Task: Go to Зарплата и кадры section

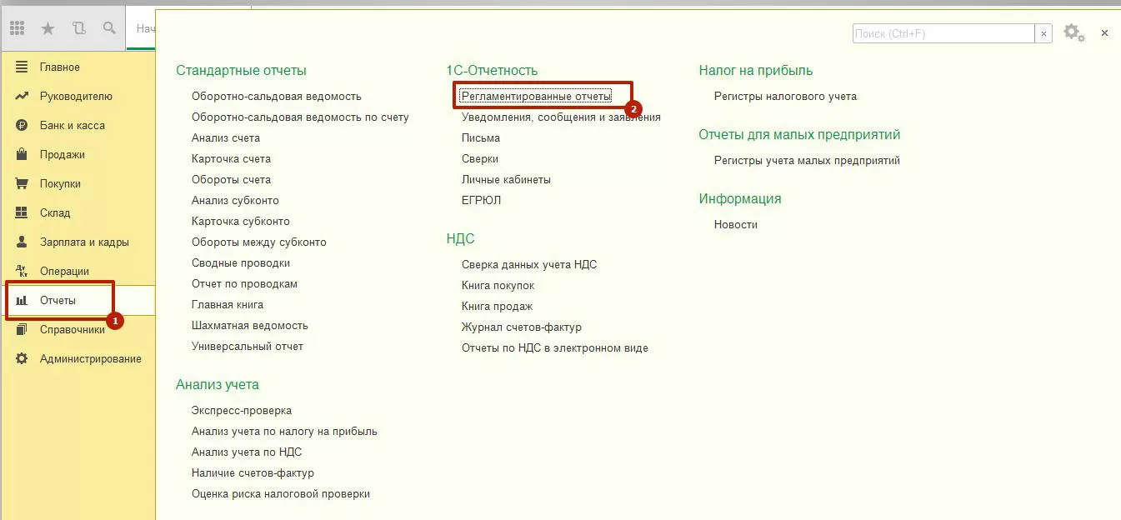Action: (x=84, y=242)
